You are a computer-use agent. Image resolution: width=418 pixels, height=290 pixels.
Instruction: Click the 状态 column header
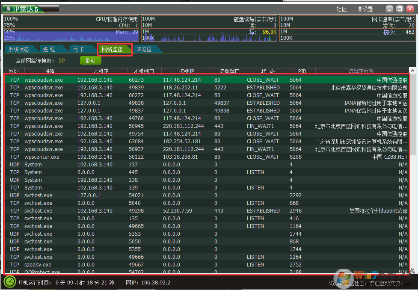[x=267, y=71]
